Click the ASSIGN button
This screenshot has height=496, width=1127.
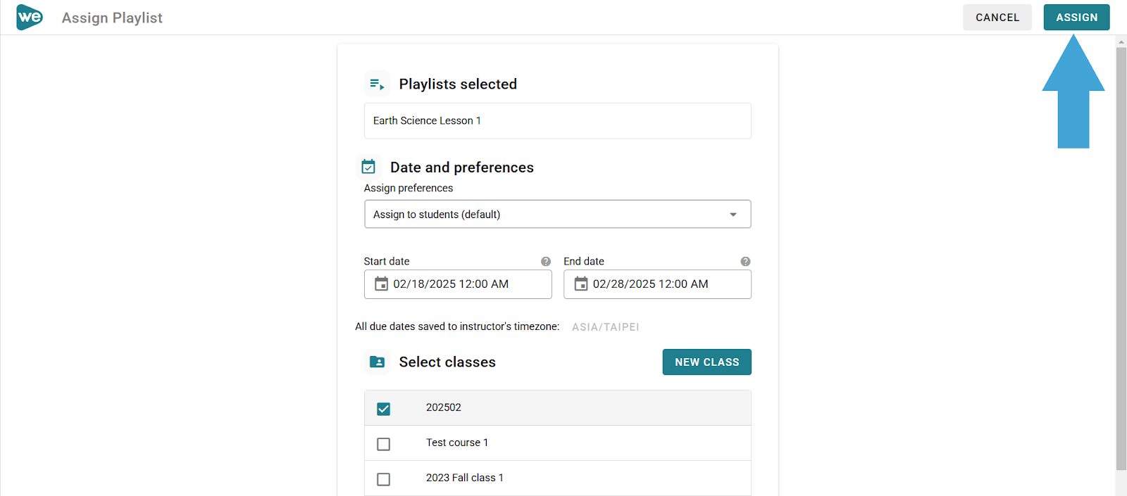[x=1076, y=18]
